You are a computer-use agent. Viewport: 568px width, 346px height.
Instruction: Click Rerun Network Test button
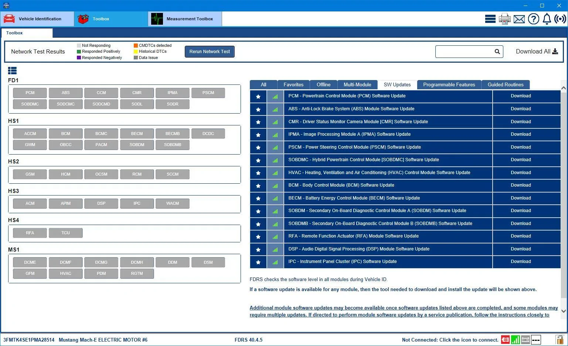coord(210,52)
